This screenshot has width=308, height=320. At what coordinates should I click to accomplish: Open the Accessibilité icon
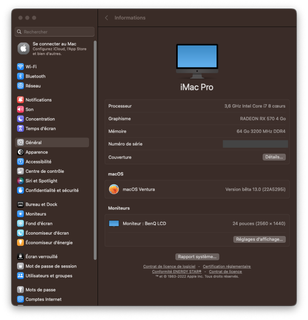(x=20, y=162)
